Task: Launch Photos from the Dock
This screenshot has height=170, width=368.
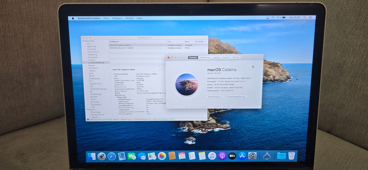Action: tap(162, 156)
